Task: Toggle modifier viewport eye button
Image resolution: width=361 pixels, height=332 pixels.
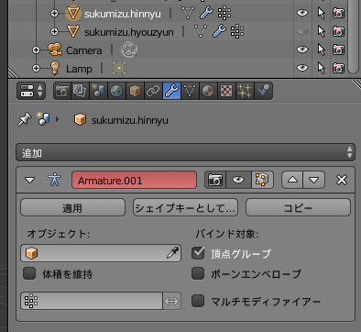Action: pos(238,180)
